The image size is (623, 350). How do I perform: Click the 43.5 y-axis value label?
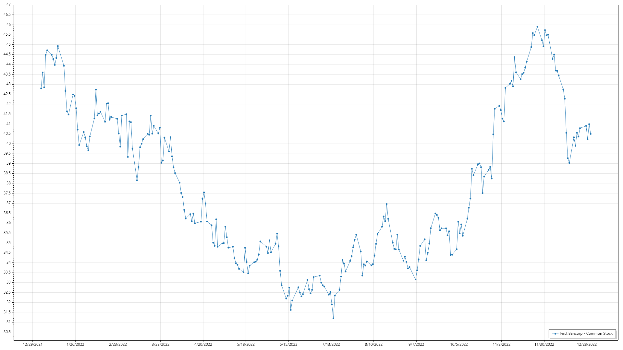pyautogui.click(x=7, y=74)
